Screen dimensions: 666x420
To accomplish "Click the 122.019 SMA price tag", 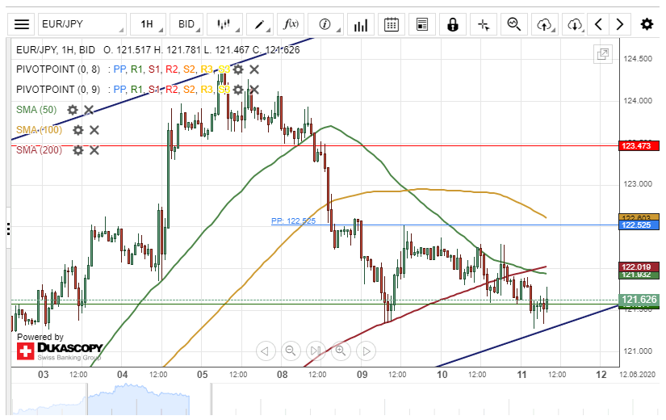I will click(x=639, y=267).
